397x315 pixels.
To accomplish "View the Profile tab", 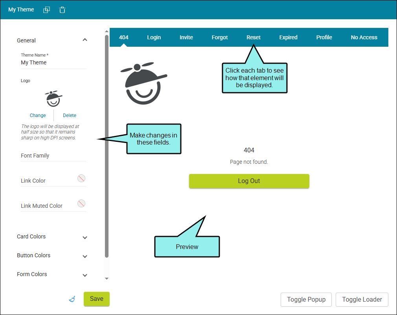I will click(324, 37).
